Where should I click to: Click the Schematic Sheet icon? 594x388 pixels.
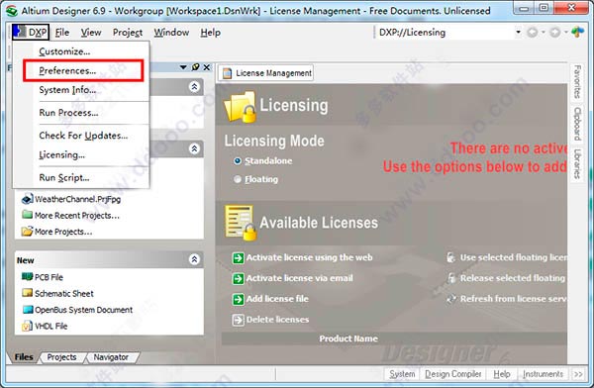[28, 293]
